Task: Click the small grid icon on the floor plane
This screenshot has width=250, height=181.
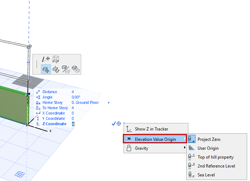Action: coord(20,174)
